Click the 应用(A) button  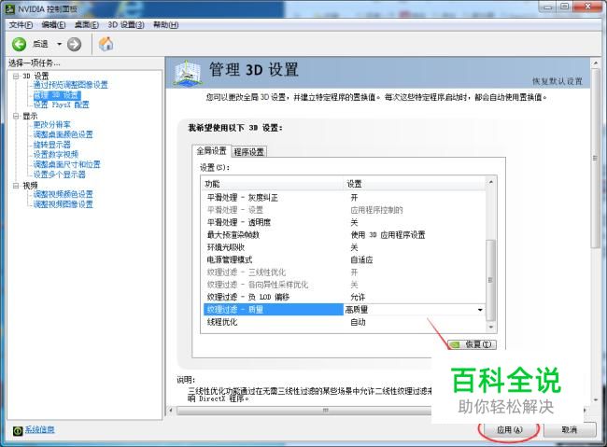[x=510, y=429]
